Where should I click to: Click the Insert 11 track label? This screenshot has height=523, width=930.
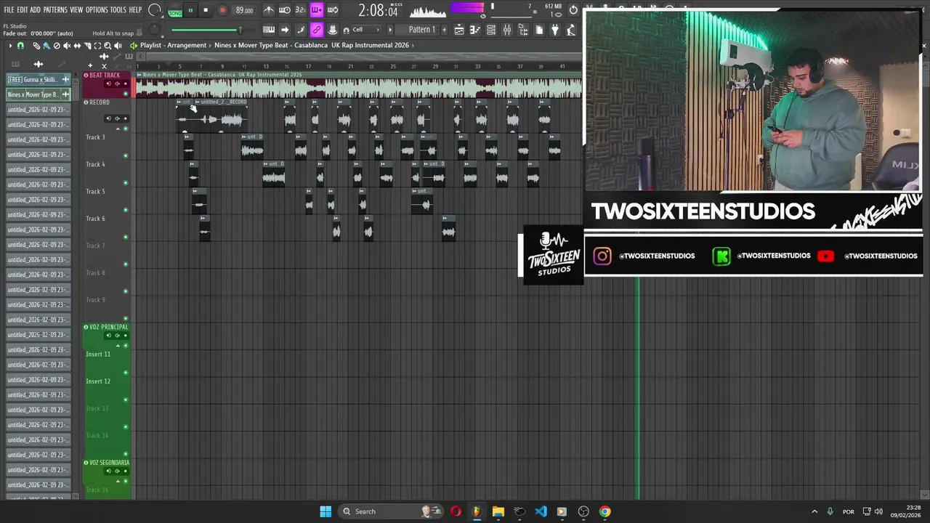(98, 354)
